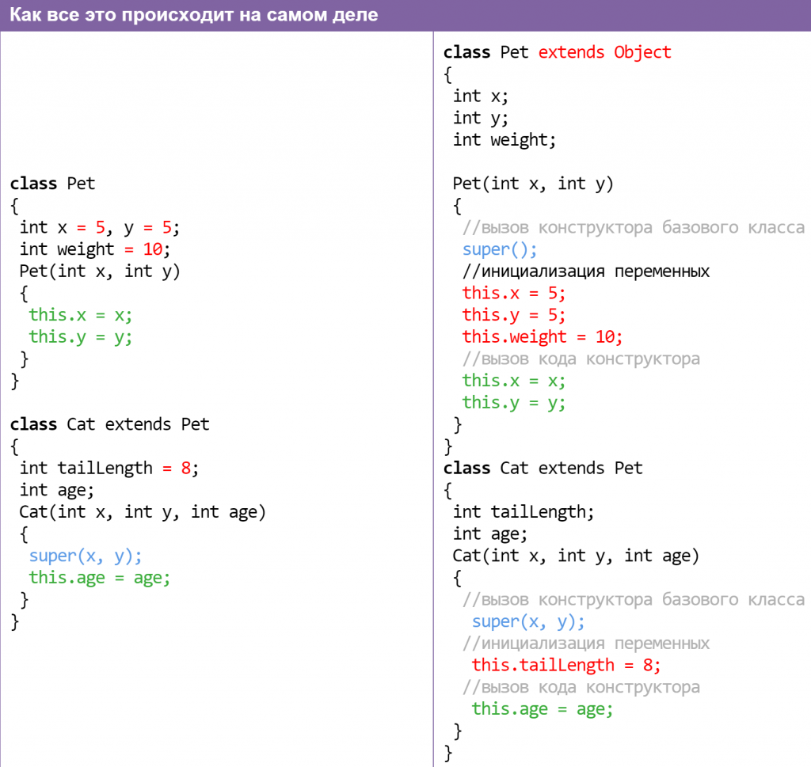Click the red "this.tailLength = 8;" line
The width and height of the screenshot is (811, 767).
click(x=565, y=665)
